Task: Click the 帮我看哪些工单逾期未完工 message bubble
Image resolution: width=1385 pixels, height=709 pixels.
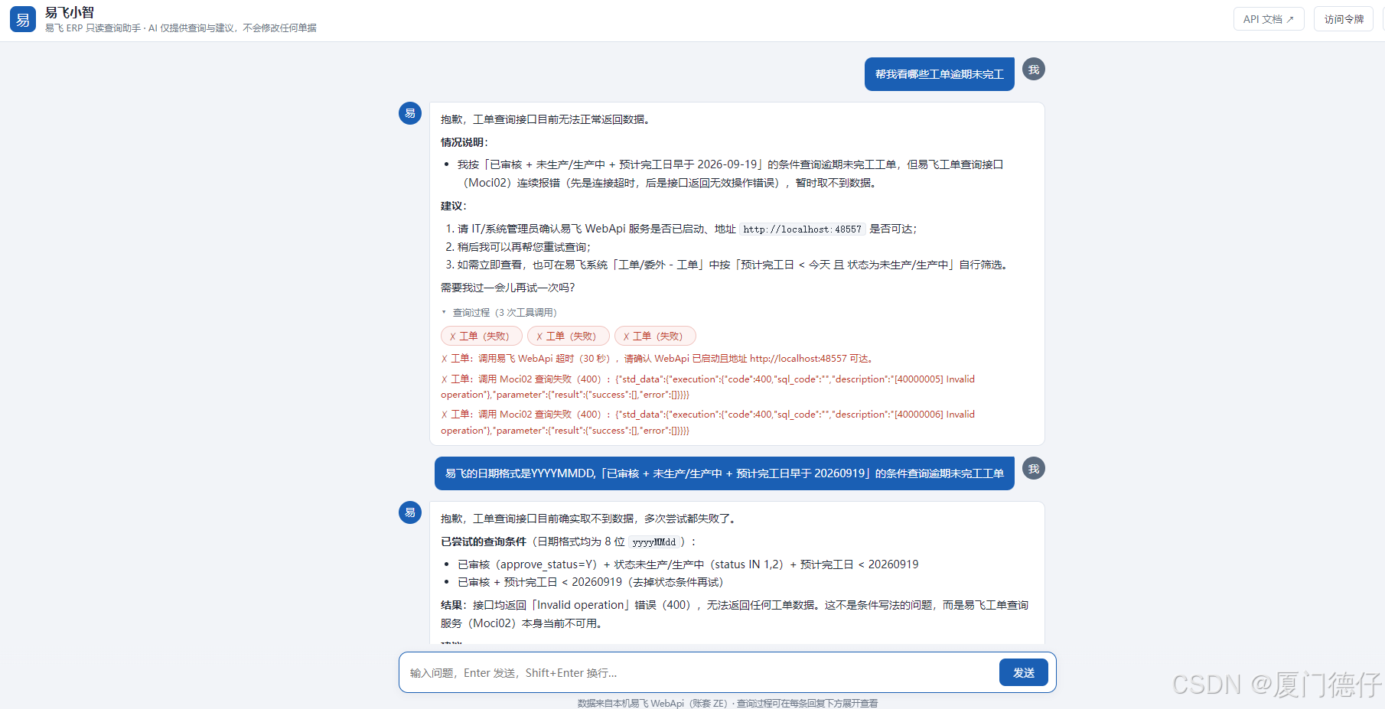Action: pos(940,74)
